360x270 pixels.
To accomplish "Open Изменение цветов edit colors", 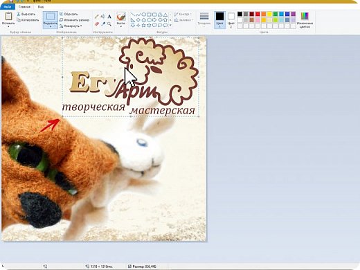I will [305, 20].
